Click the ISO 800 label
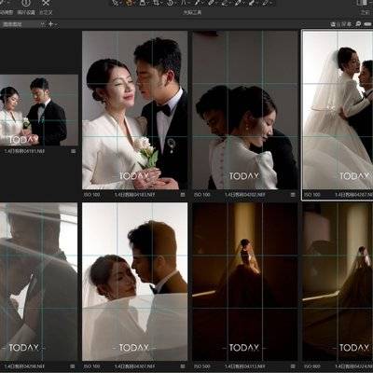373x373 pixels. [x=312, y=366]
